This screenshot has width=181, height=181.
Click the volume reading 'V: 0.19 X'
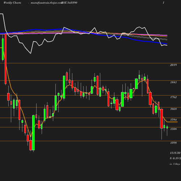(175, 158)
